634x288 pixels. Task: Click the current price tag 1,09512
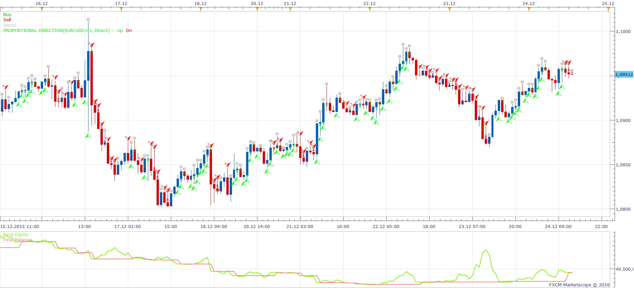point(624,75)
